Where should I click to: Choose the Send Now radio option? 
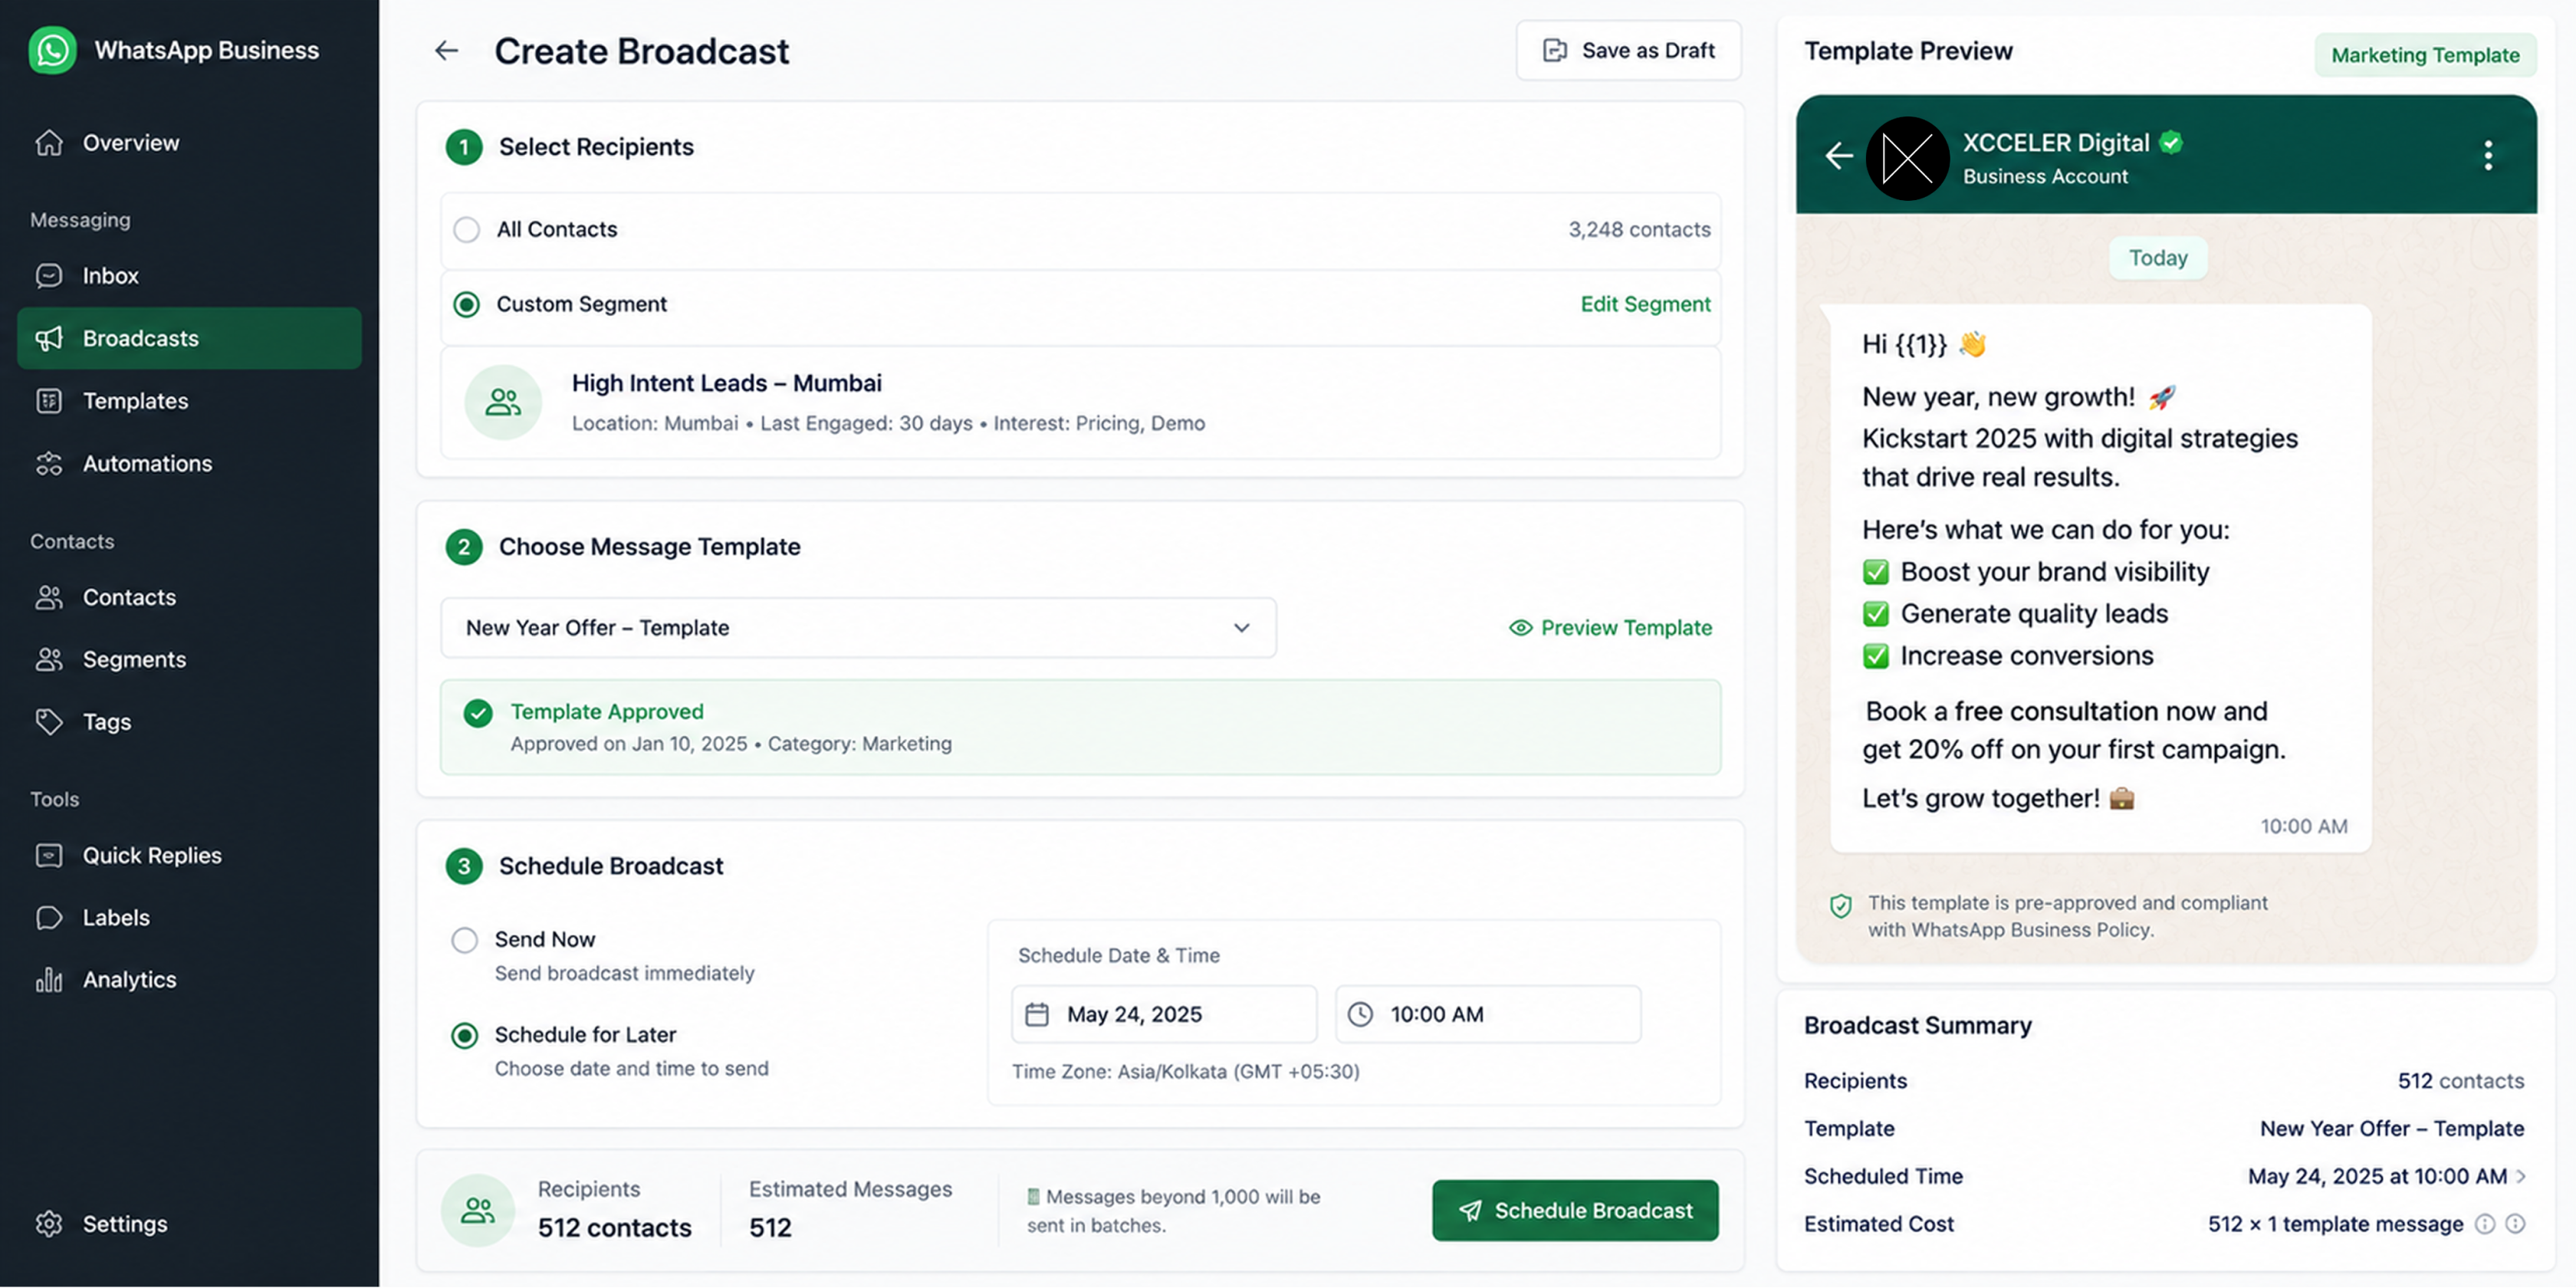(x=464, y=941)
